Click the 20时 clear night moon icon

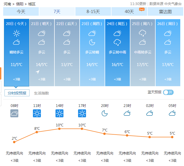(105, 113)
